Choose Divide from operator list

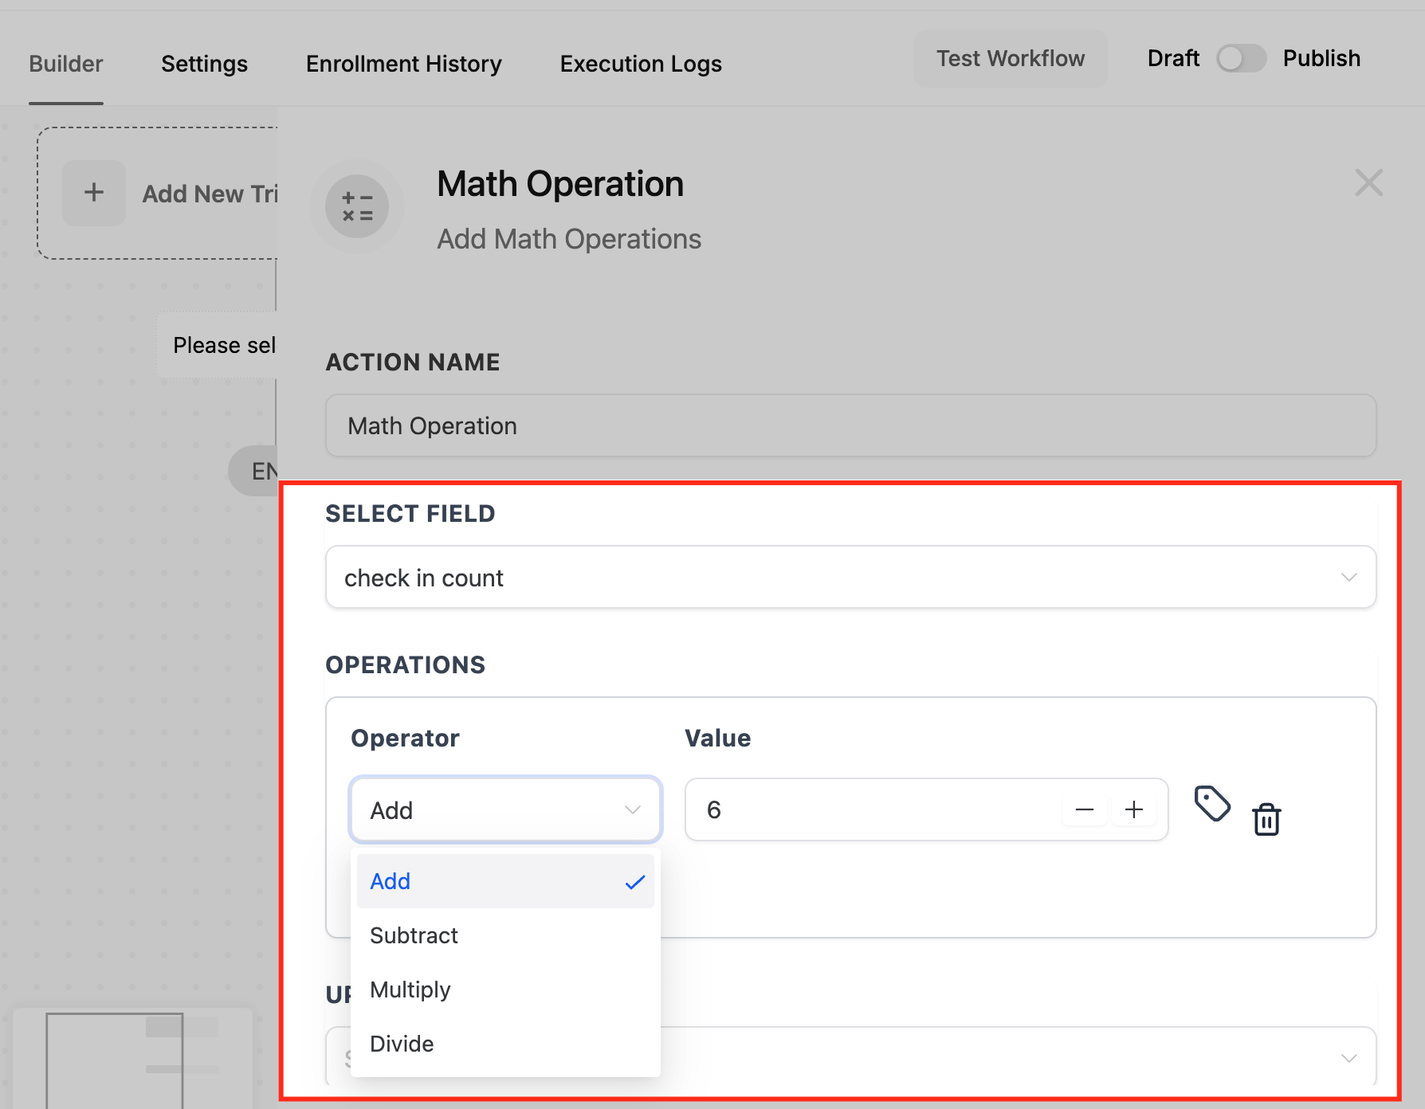tap(505, 1044)
